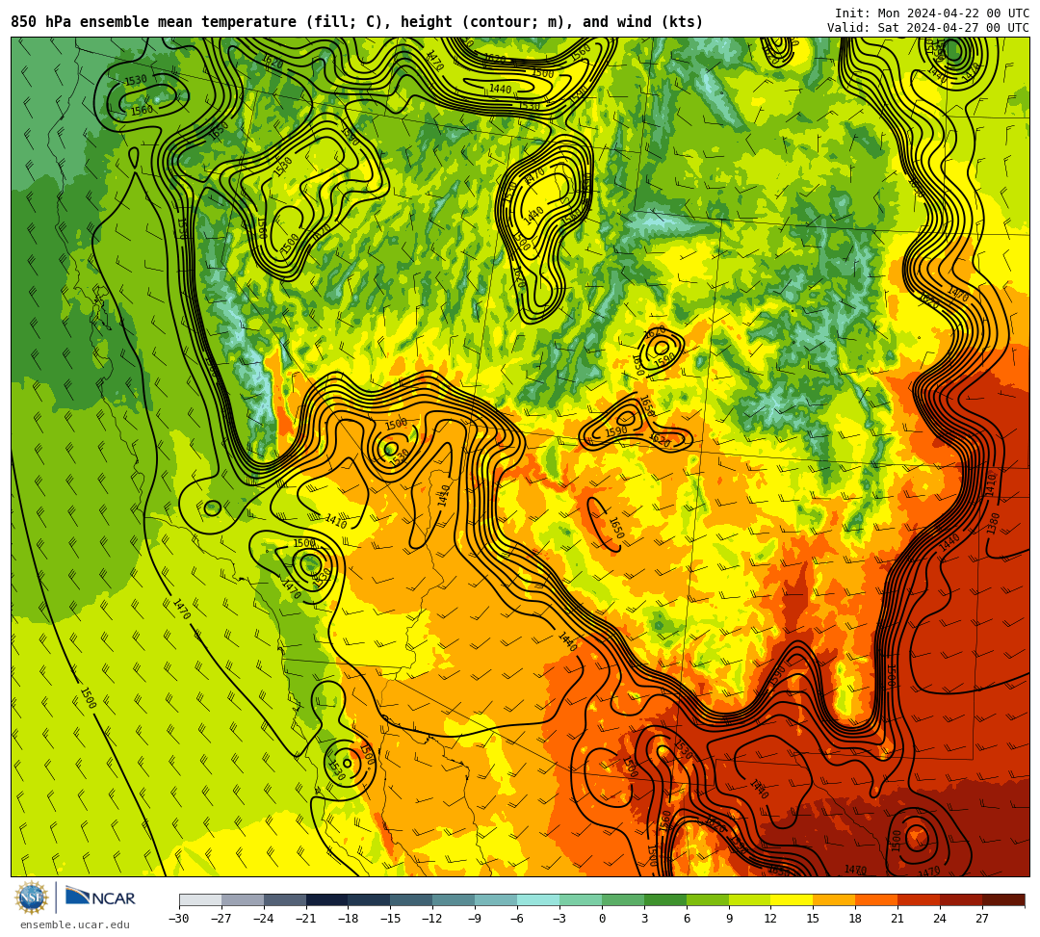Viewport: 1040px width, 937px height.
Task: Pick the lime swatch between 9 and 12
Action: pos(750,899)
